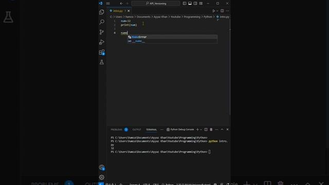The width and height of the screenshot is (329, 185).
Task: Open the Testing flask view in activity bar
Action: pos(102,62)
